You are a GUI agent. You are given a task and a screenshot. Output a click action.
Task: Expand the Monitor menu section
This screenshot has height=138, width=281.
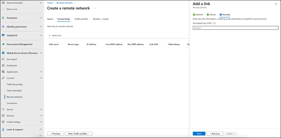(41, 116)
